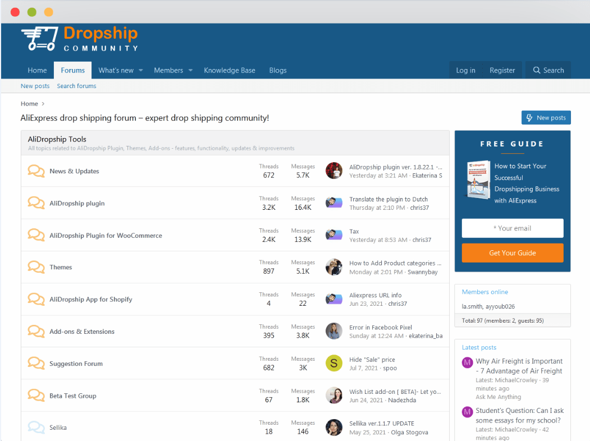590x441 pixels.
Task: Click spoo's yellow S avatar
Action: tap(334, 363)
